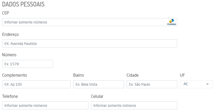Focus the CEP input field
The height and width of the screenshot is (112, 215).
click(83, 22)
